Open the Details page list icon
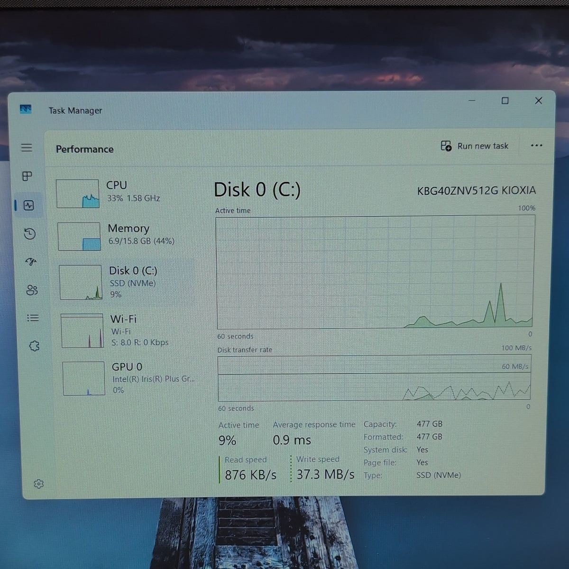569x569 pixels. (x=33, y=318)
